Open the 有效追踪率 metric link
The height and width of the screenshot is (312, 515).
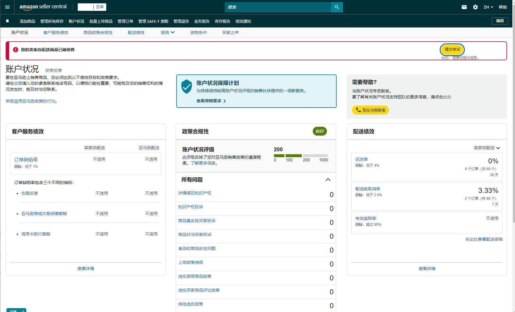click(366, 218)
